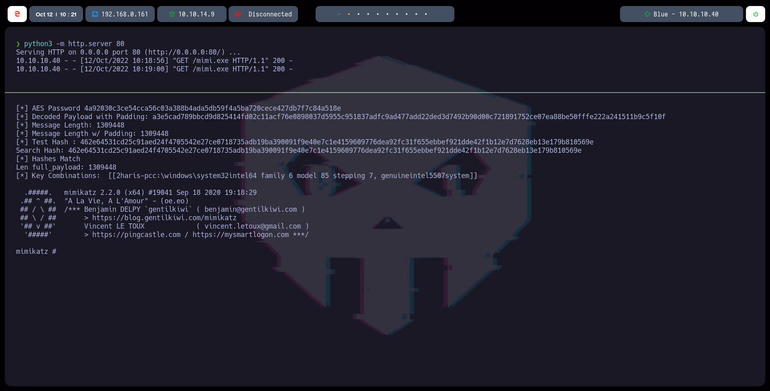Toggle to the last workspace dot
This screenshot has height=391, width=770.
(425, 14)
